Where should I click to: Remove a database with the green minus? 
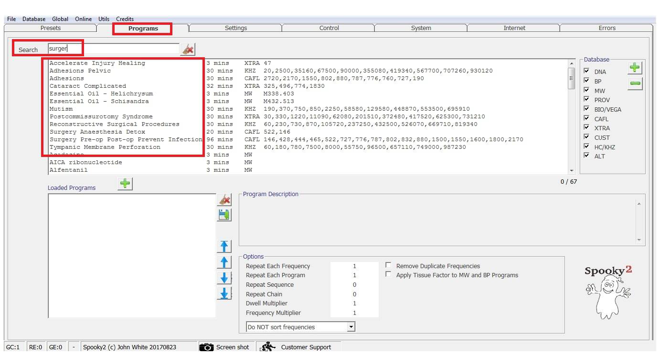tap(634, 84)
